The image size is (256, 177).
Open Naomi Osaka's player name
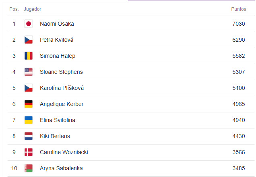pos(57,24)
